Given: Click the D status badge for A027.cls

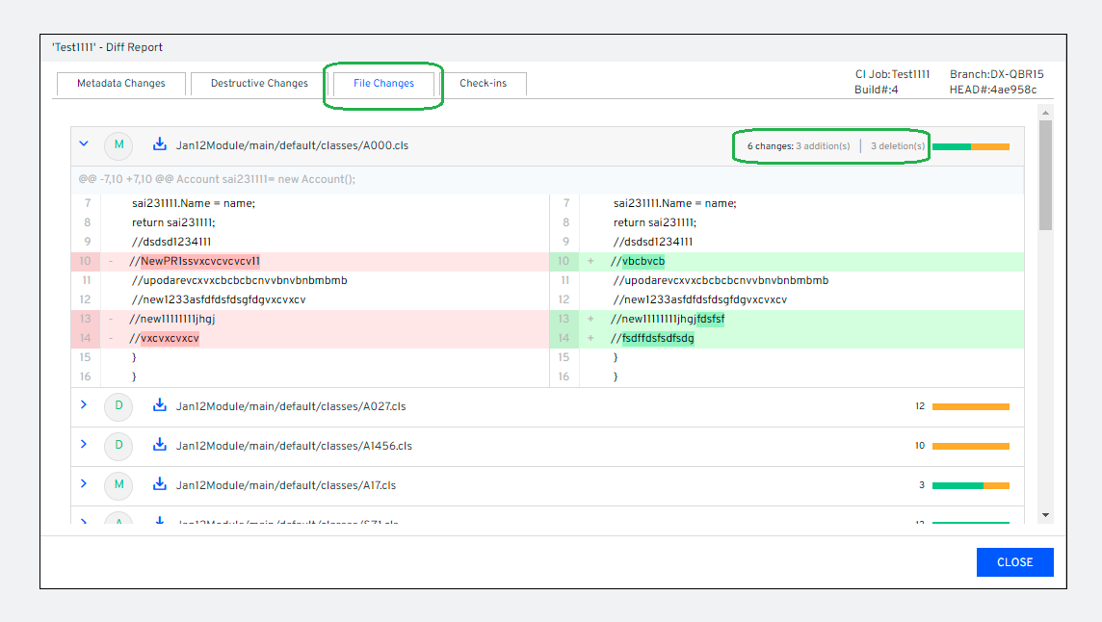Looking at the screenshot, I should [x=118, y=406].
